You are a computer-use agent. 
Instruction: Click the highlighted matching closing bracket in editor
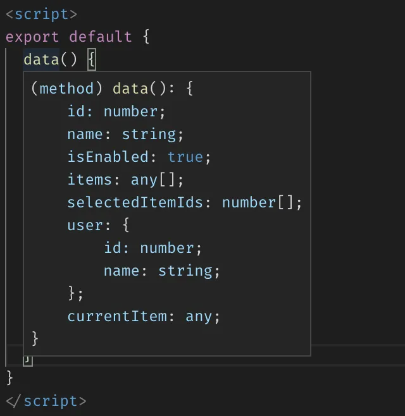coord(28,360)
